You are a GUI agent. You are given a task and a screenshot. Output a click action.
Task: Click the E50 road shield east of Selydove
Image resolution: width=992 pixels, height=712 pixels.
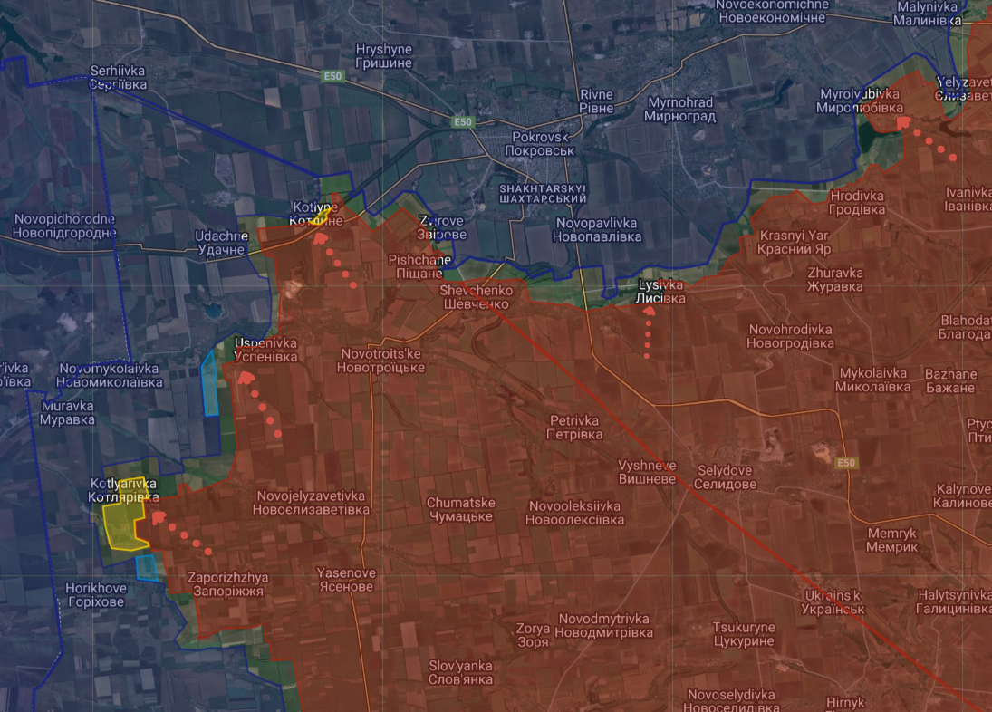coord(846,463)
